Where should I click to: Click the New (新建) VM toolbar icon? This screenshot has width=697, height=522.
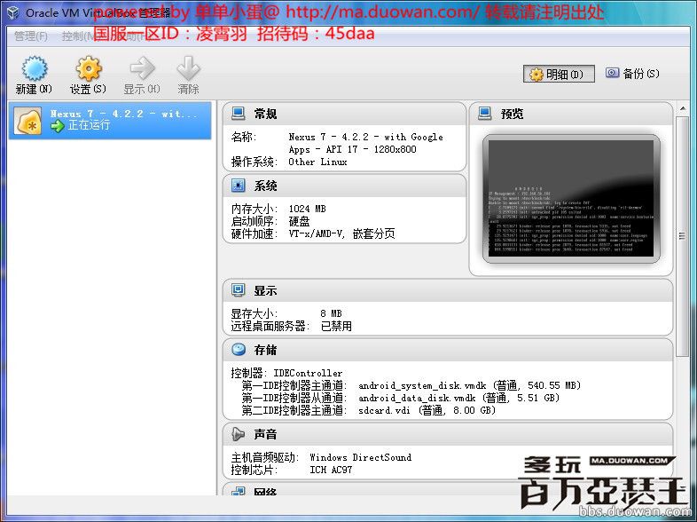35,69
